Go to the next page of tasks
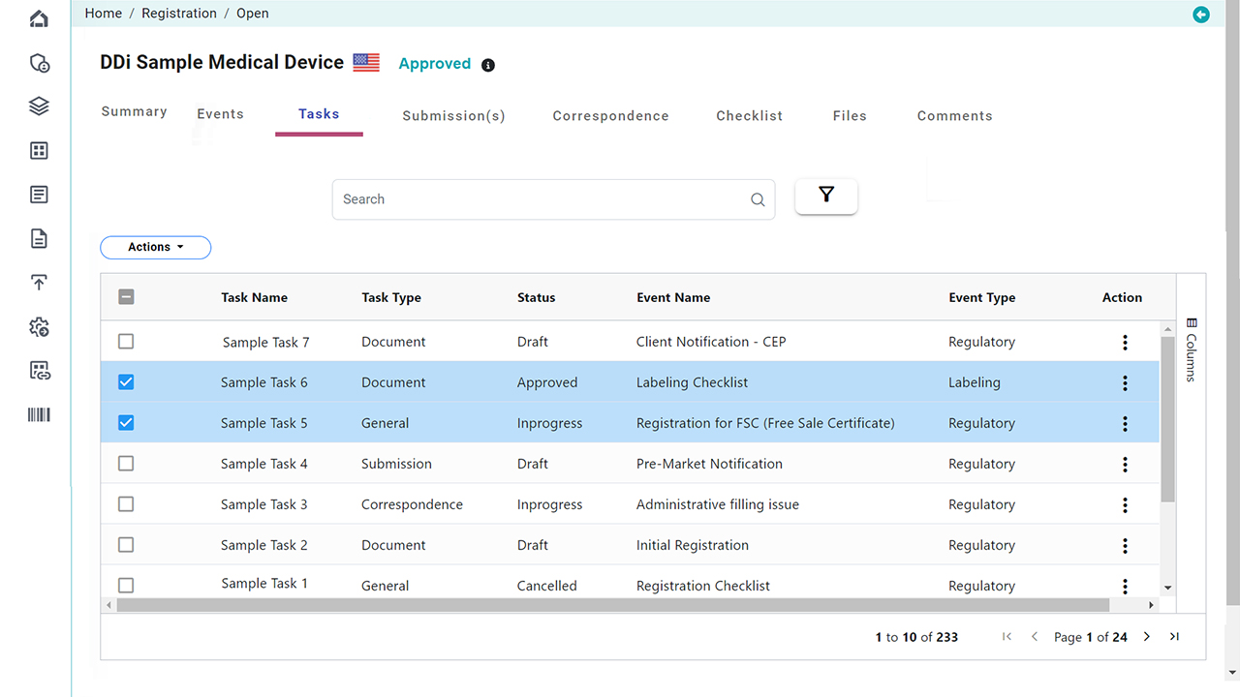Viewport: 1240px width, 697px height. click(1147, 637)
